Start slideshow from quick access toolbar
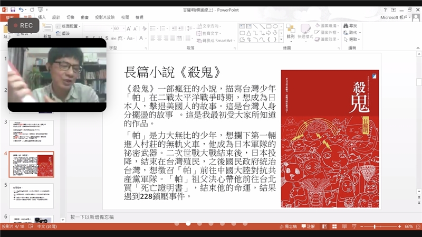Screen dimensions: 422x237 tap(41, 10)
